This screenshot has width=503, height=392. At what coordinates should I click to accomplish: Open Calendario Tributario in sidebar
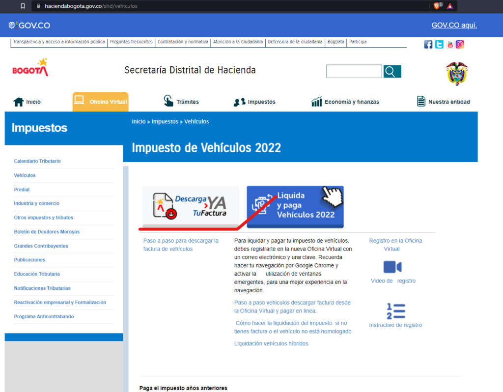(x=37, y=161)
